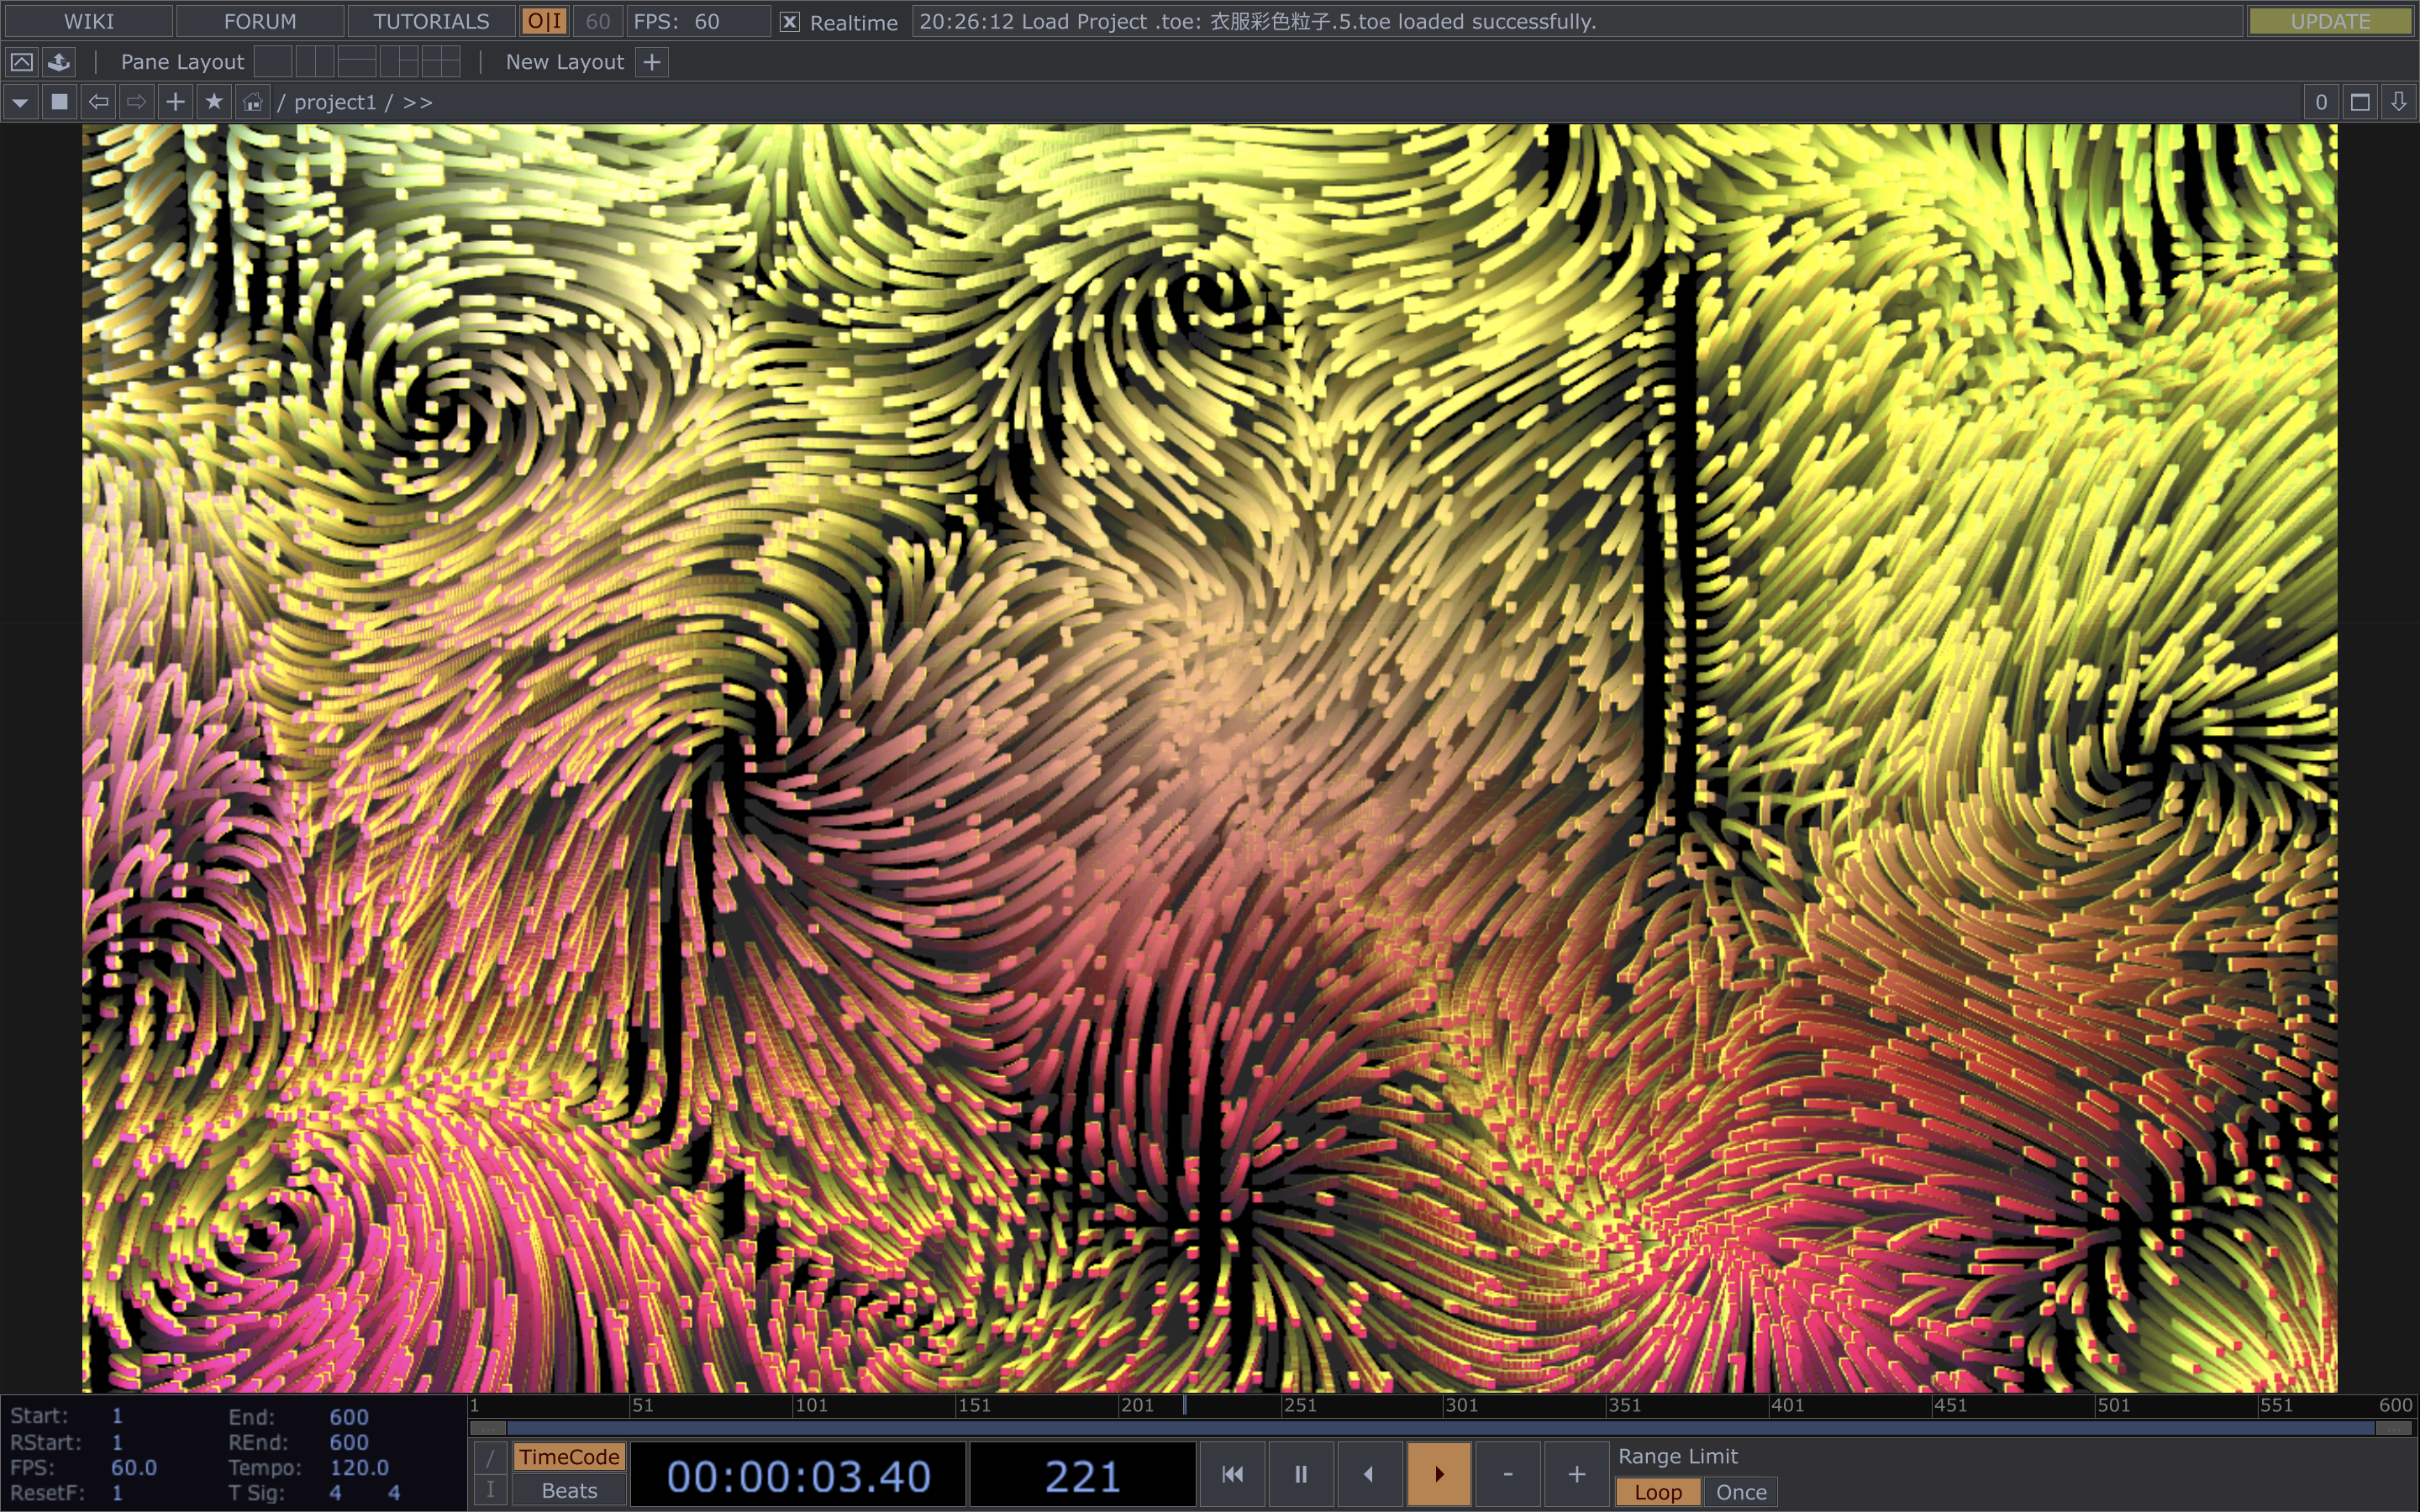Maximize the pane icon
This screenshot has height=1512, width=2420.
2360,102
